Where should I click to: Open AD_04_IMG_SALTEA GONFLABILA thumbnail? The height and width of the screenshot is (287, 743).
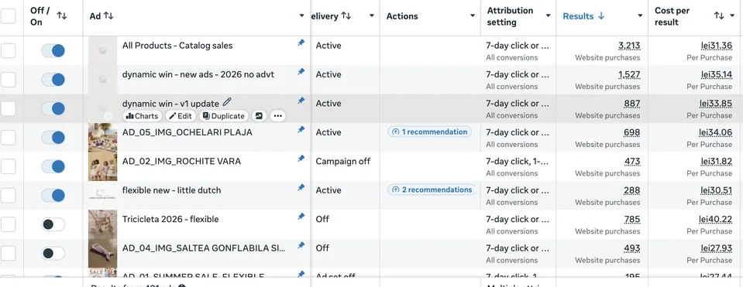(102, 253)
